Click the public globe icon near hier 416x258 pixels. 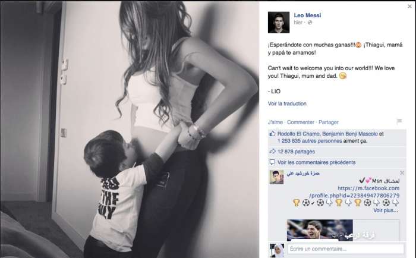[310, 23]
